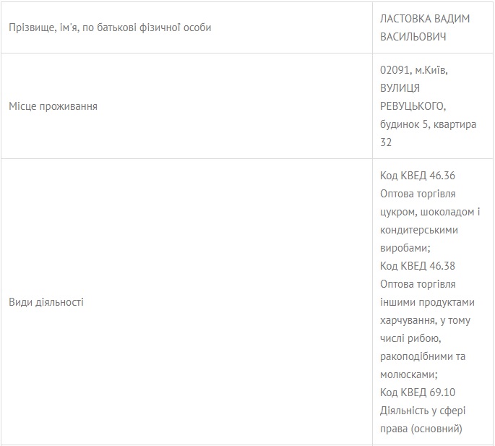The height and width of the screenshot is (446, 495).
Task: Select the street name "РЕВУЦЬКОГО"
Action: [x=413, y=106]
